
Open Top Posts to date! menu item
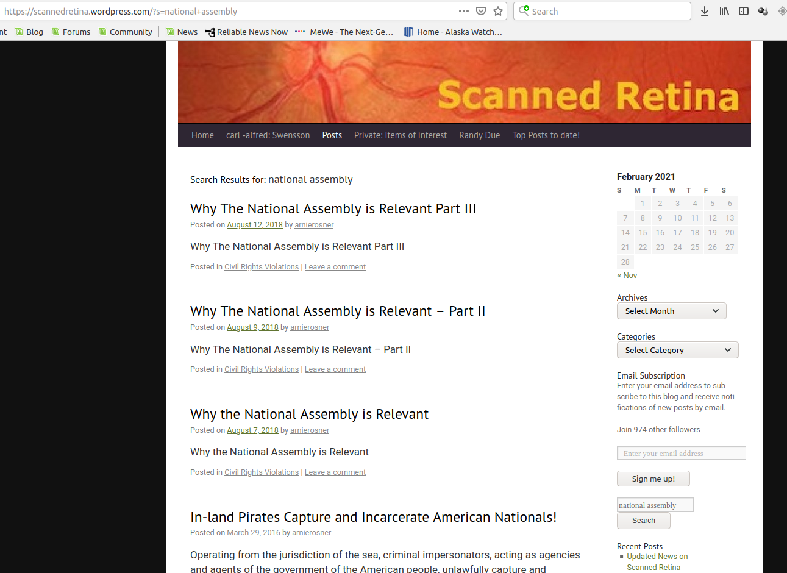point(546,135)
